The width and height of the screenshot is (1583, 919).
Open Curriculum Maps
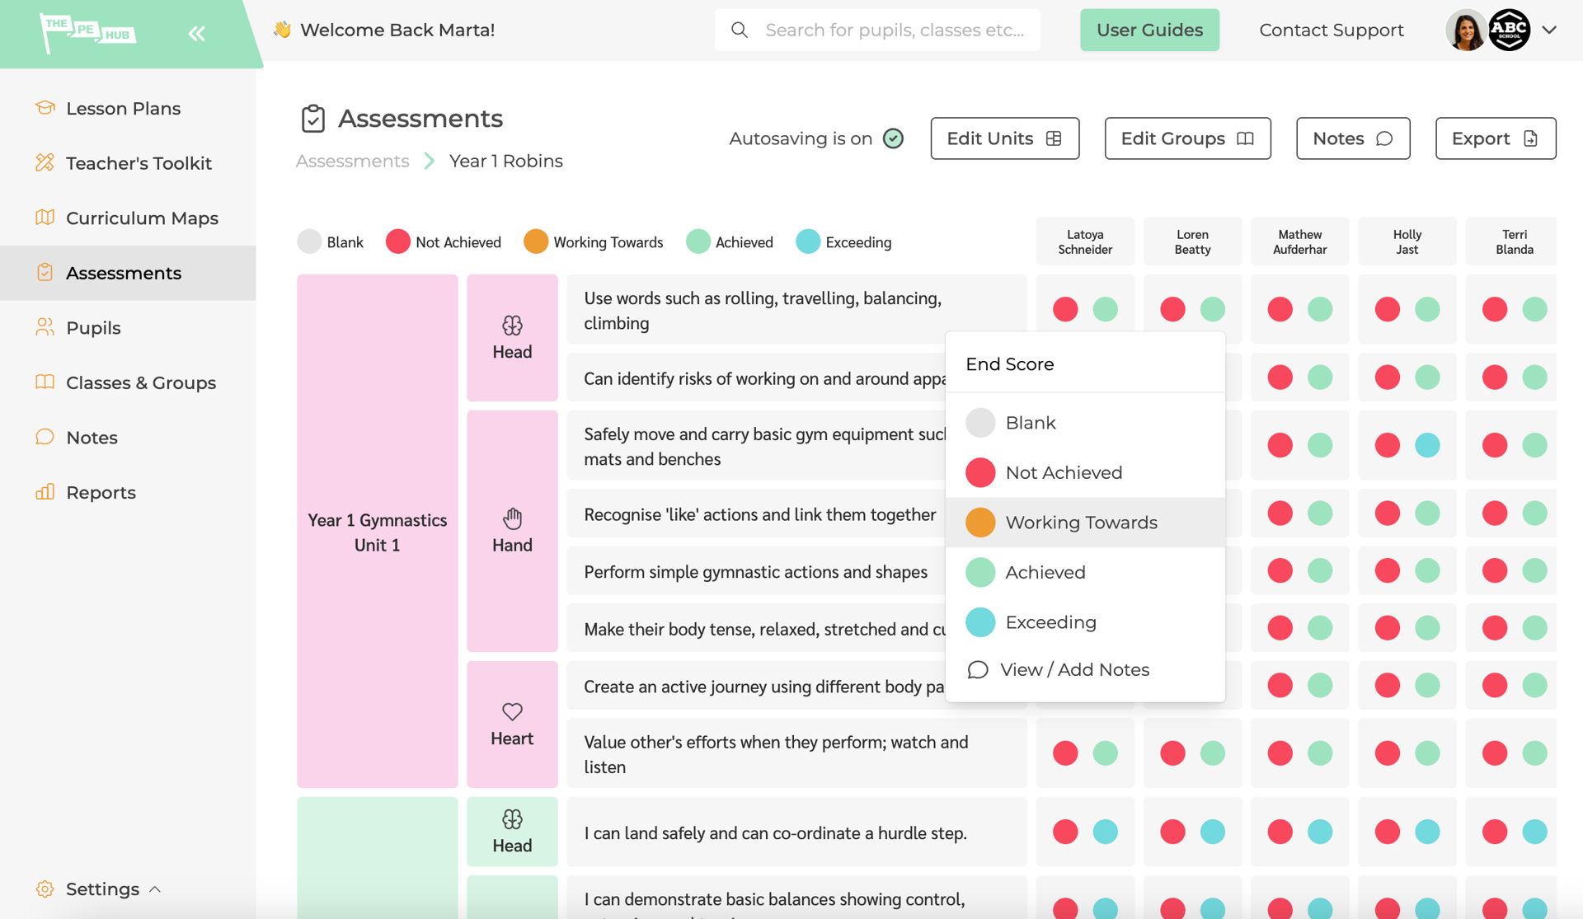142,218
